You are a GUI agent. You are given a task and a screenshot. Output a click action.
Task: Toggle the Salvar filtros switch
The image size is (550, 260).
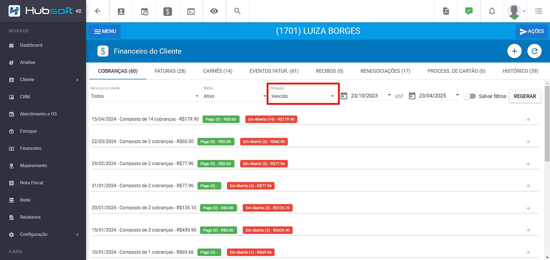[x=470, y=96]
